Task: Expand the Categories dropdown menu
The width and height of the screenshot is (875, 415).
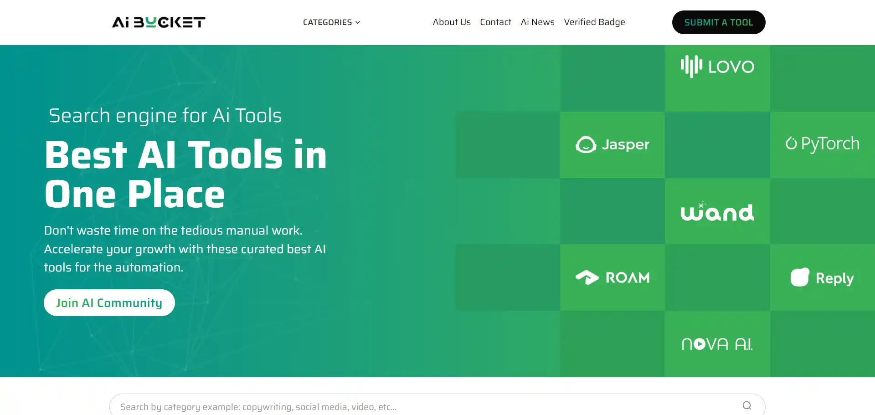Action: [x=331, y=22]
